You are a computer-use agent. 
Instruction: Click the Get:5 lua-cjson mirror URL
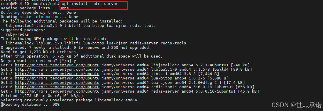57,82
